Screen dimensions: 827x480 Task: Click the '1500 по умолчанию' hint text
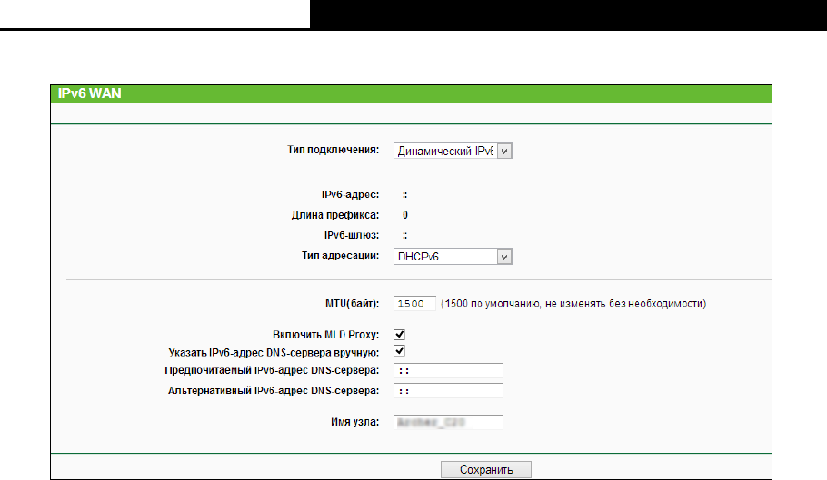click(x=573, y=304)
